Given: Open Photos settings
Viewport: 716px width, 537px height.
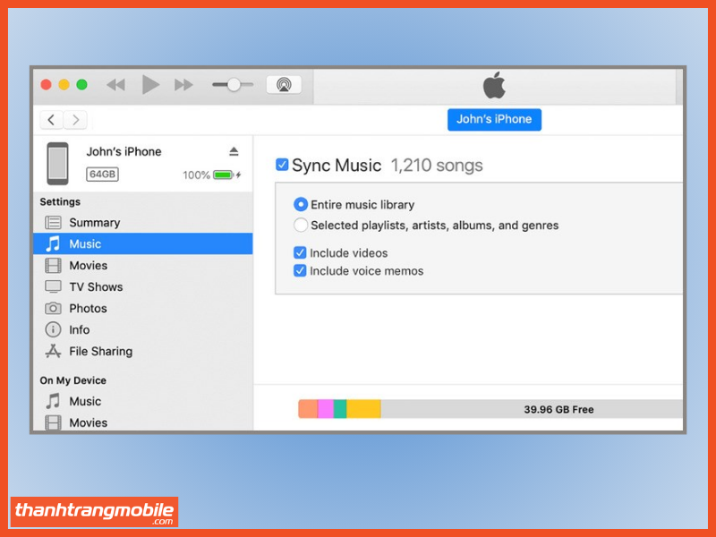Looking at the screenshot, I should pyautogui.click(x=143, y=308).
